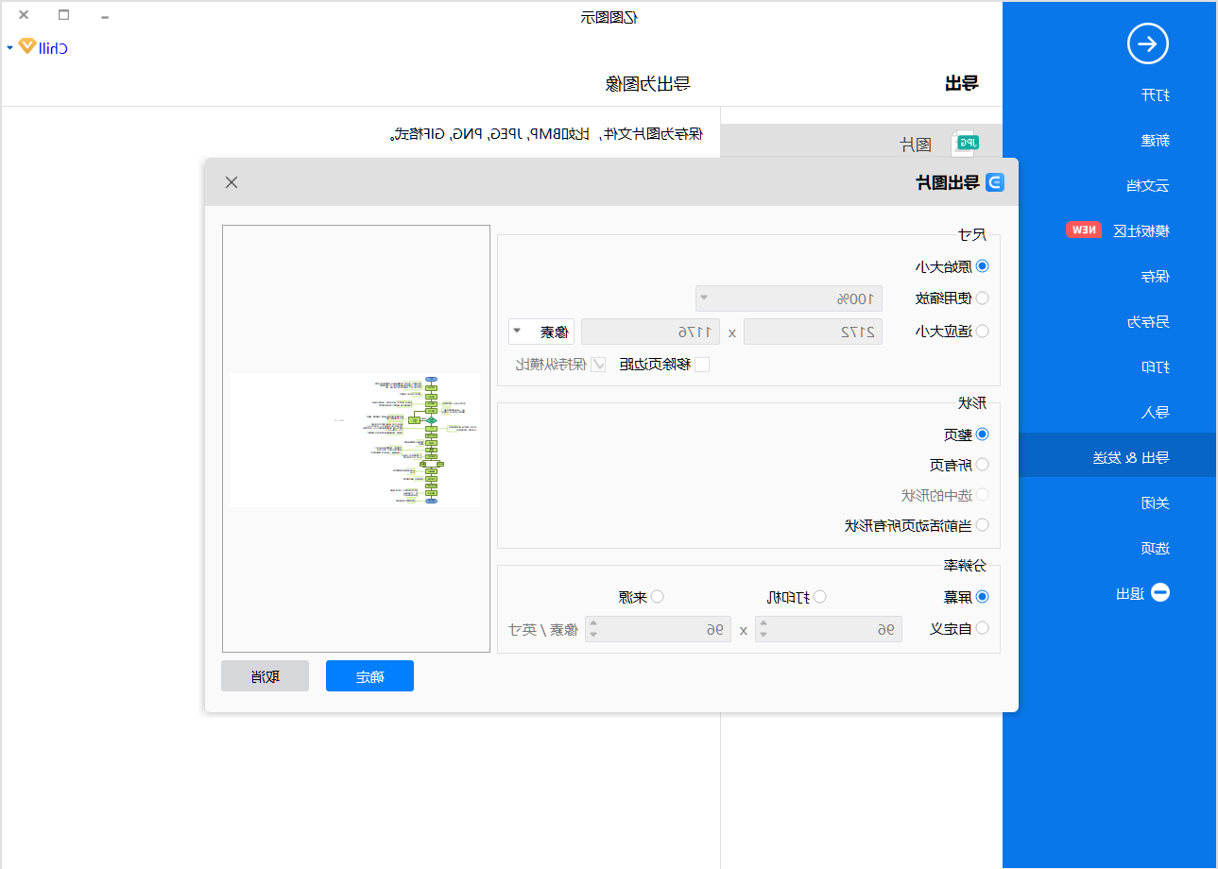
Task: Close the 导出图片 dialog with its X
Action: pos(232,182)
